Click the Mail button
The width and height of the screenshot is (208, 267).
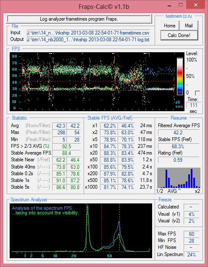(189, 26)
